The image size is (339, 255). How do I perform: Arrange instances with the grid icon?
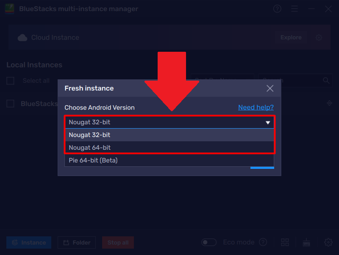pos(285,242)
